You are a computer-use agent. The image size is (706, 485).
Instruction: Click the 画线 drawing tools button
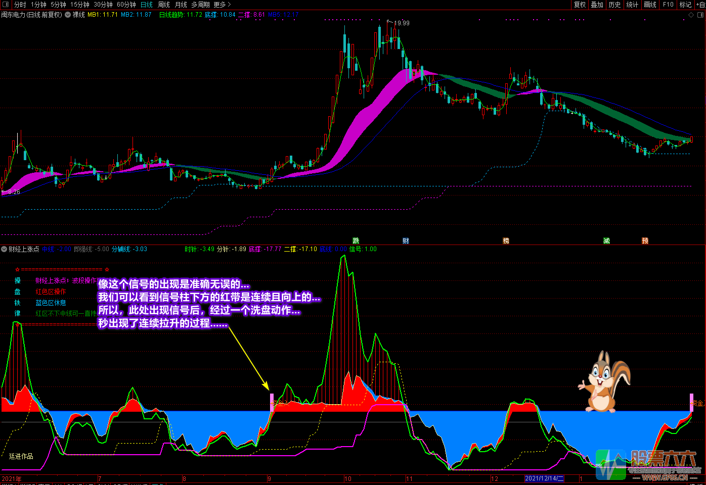tap(650, 5)
